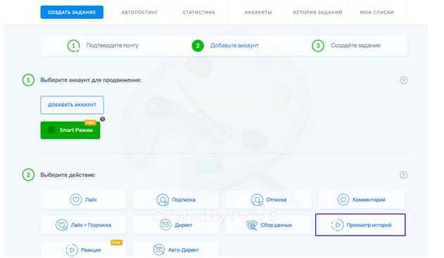The image size is (444, 258).
Task: Choose the Лайк + Подписка heart icon
Action: [61, 225]
